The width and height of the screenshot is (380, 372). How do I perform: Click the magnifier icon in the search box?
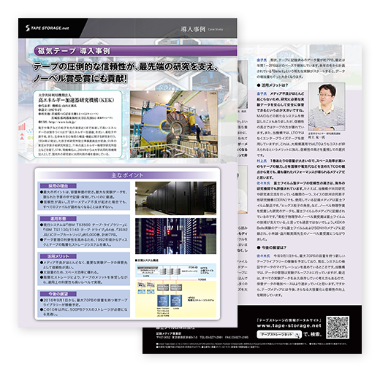[297, 335]
